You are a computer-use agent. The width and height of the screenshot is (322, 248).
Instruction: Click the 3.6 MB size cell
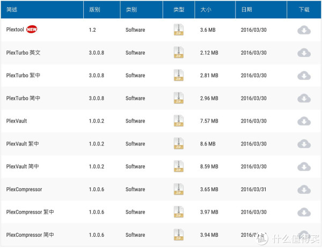pyautogui.click(x=208, y=30)
